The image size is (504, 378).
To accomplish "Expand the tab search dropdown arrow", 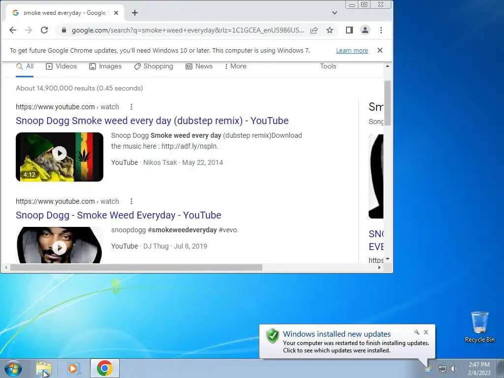I will [335, 13].
